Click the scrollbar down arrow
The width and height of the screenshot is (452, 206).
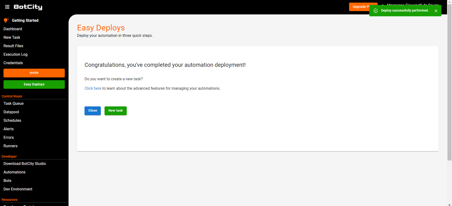tap(449, 204)
